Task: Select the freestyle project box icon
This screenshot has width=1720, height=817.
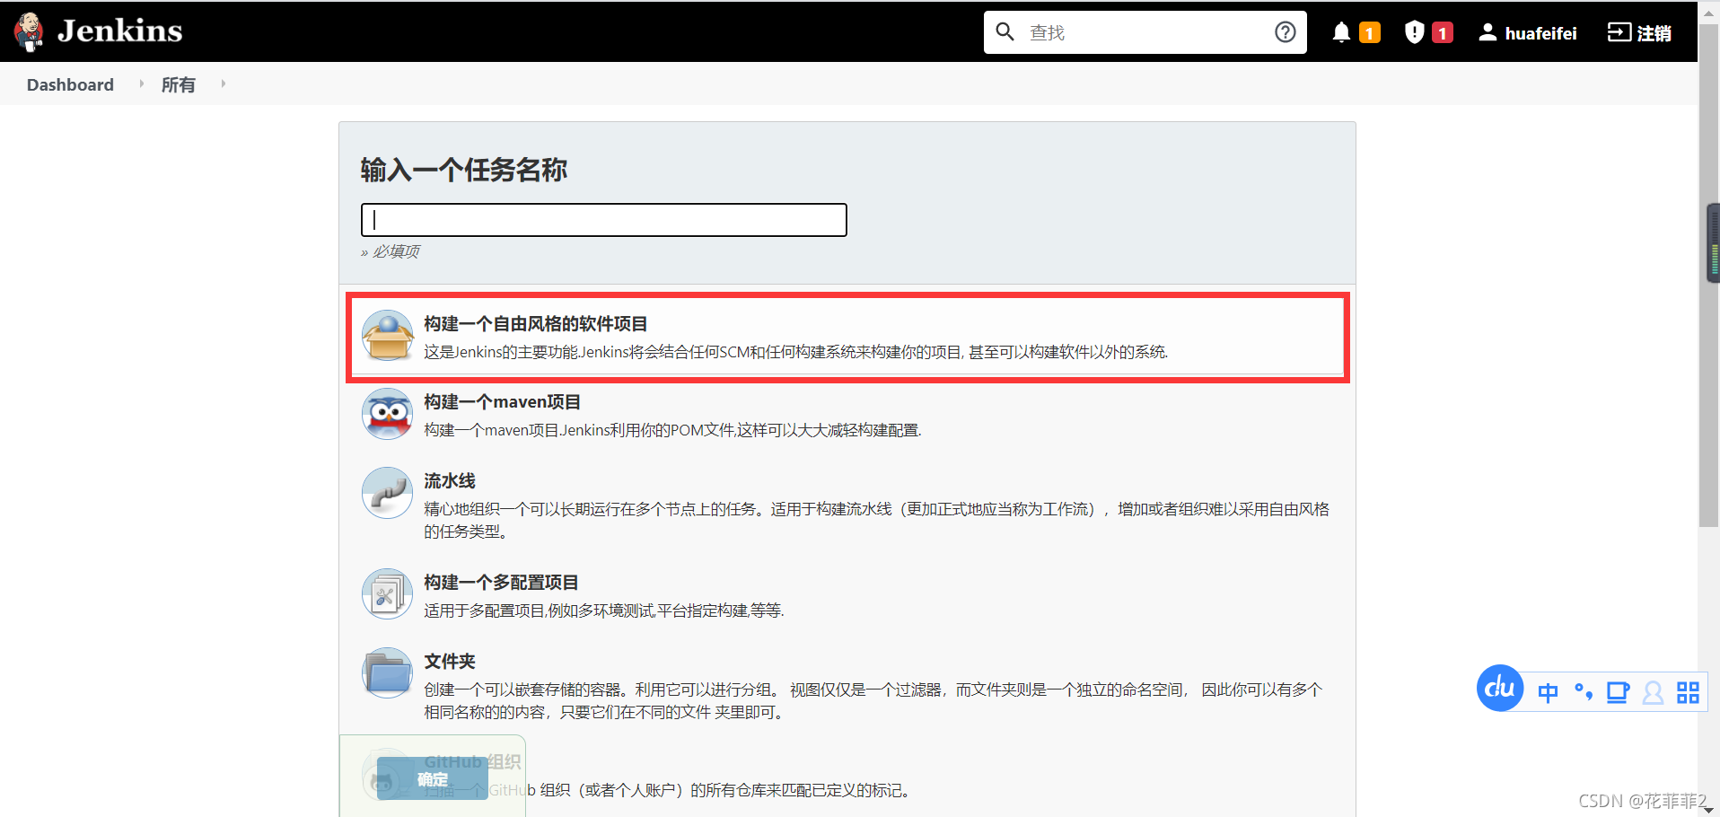Action: [387, 336]
